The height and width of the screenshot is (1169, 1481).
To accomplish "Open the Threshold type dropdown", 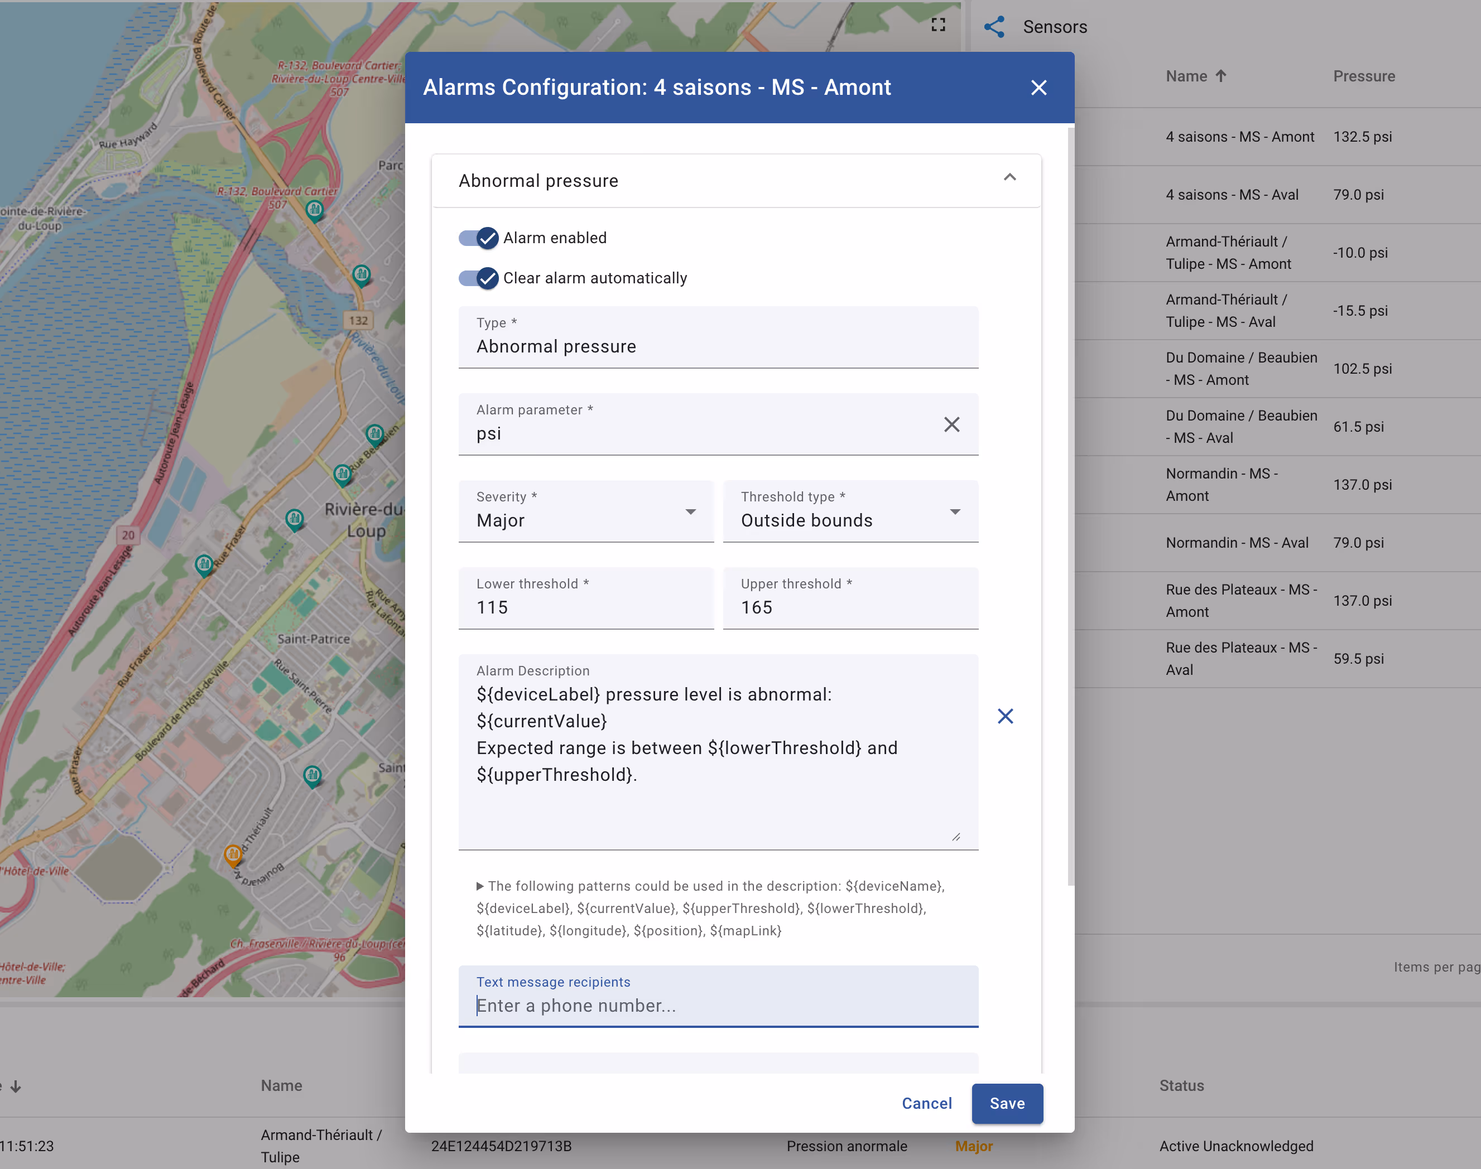I will point(850,512).
